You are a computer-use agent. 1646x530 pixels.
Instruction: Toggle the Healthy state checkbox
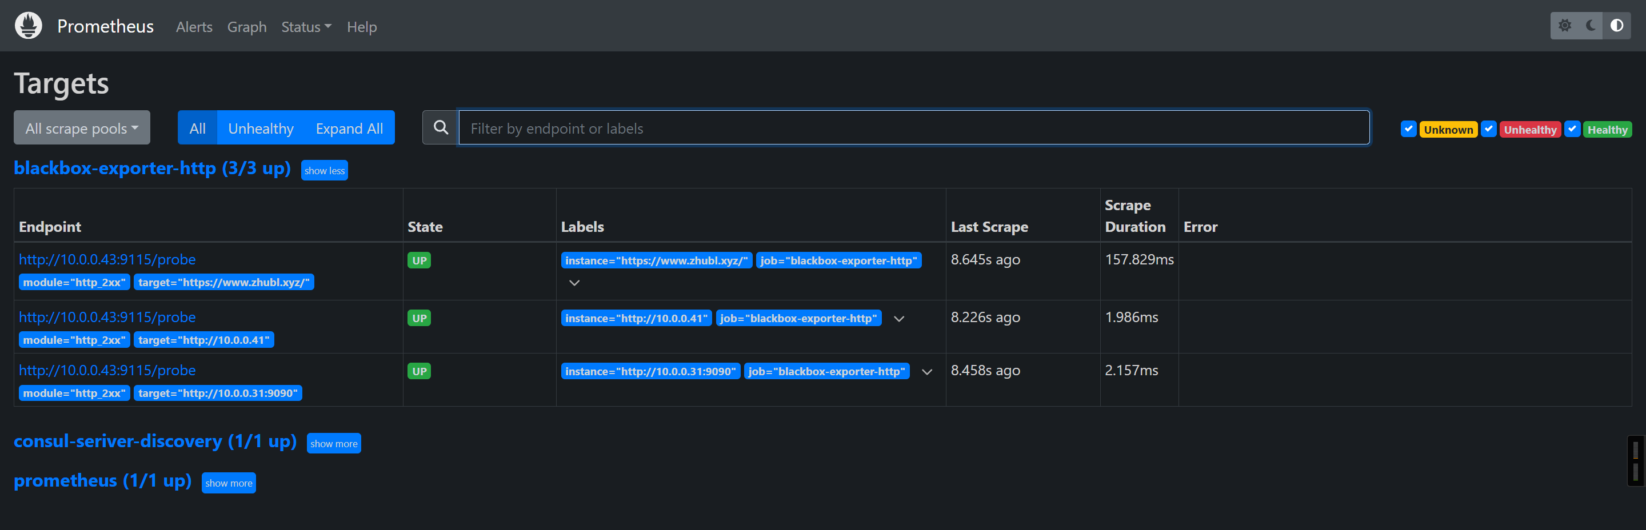click(1572, 129)
